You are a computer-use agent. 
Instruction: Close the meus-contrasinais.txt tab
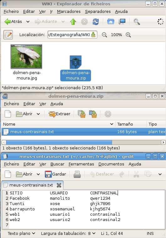click(x=59, y=185)
